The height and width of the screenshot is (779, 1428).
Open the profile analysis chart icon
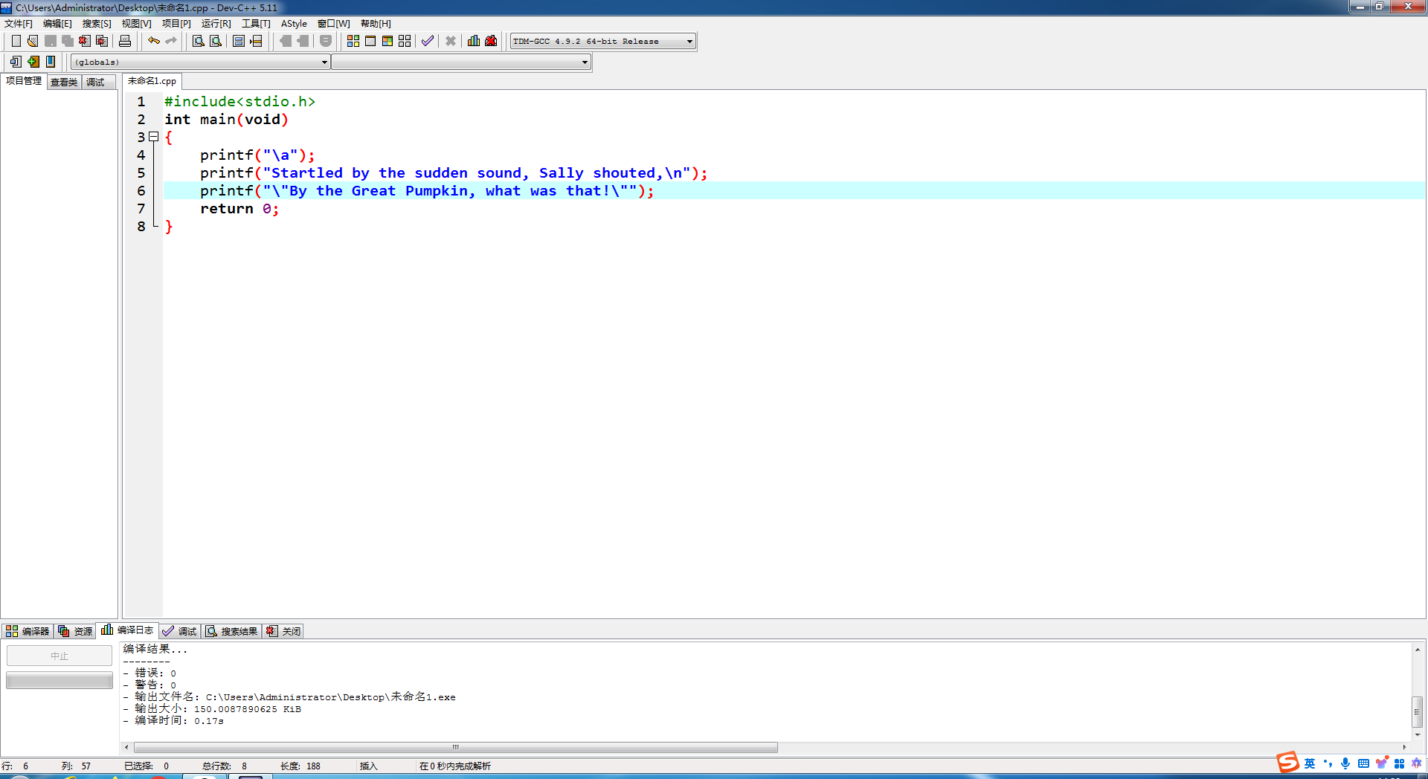[474, 41]
